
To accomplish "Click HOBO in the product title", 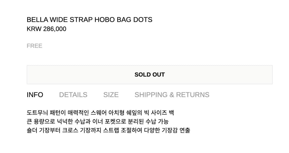I will coord(104,20).
